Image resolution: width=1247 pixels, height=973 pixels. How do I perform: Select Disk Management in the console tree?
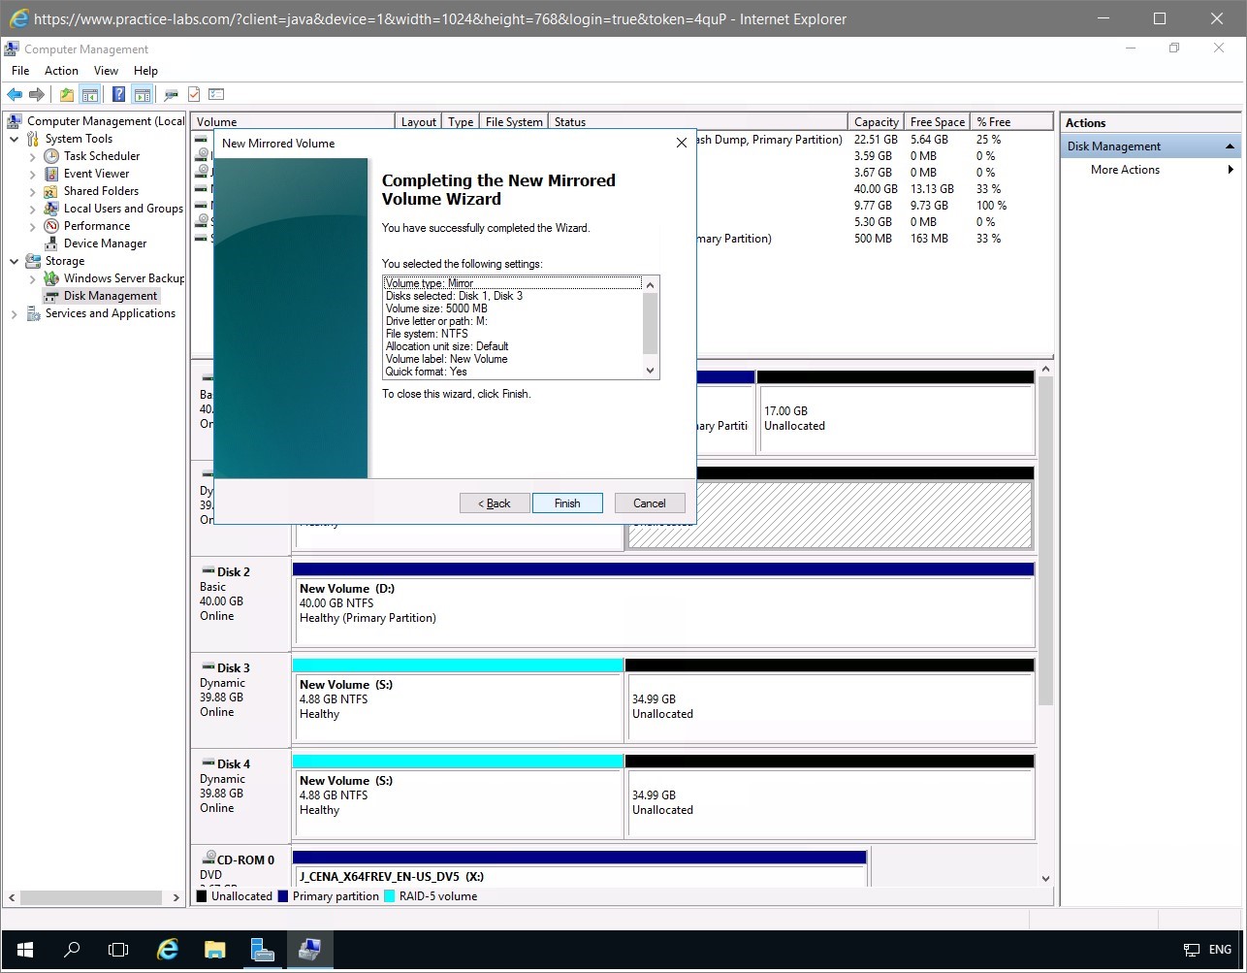[110, 296]
